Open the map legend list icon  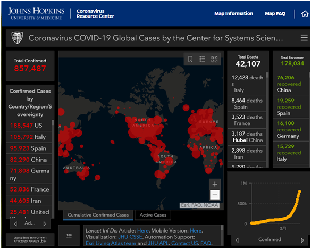[202, 59]
